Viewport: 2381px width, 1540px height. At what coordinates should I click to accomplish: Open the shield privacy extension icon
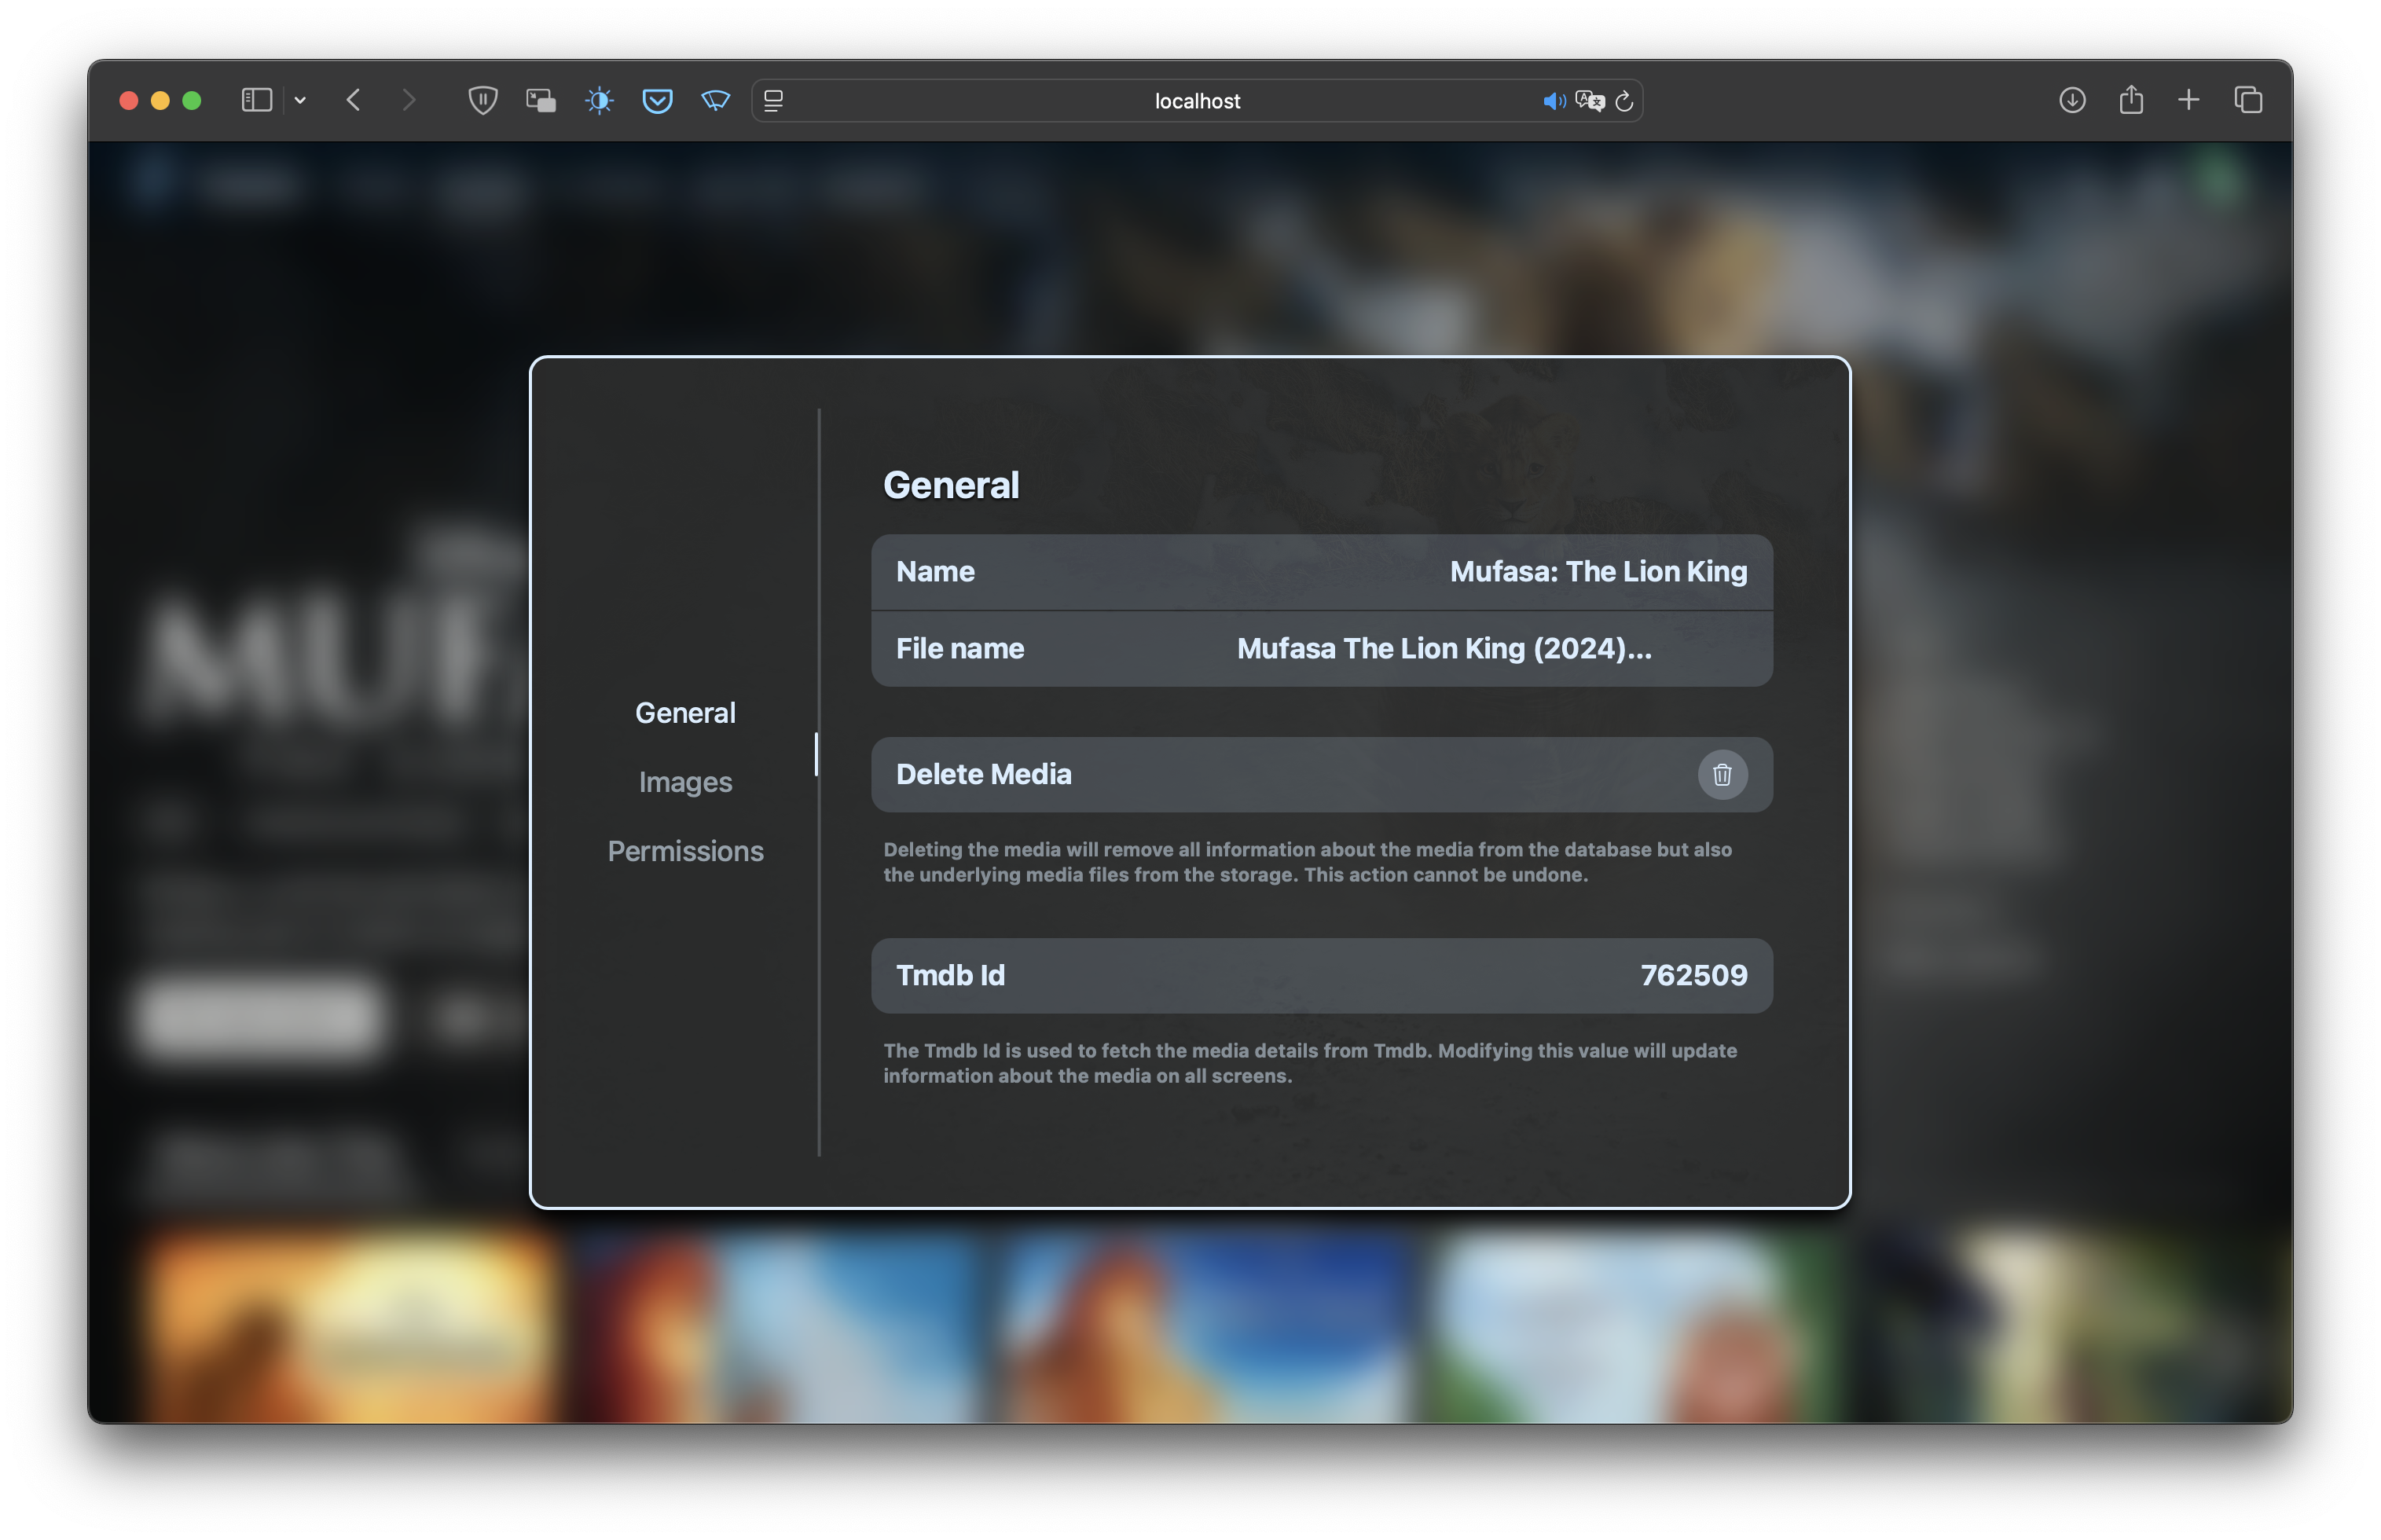(482, 100)
